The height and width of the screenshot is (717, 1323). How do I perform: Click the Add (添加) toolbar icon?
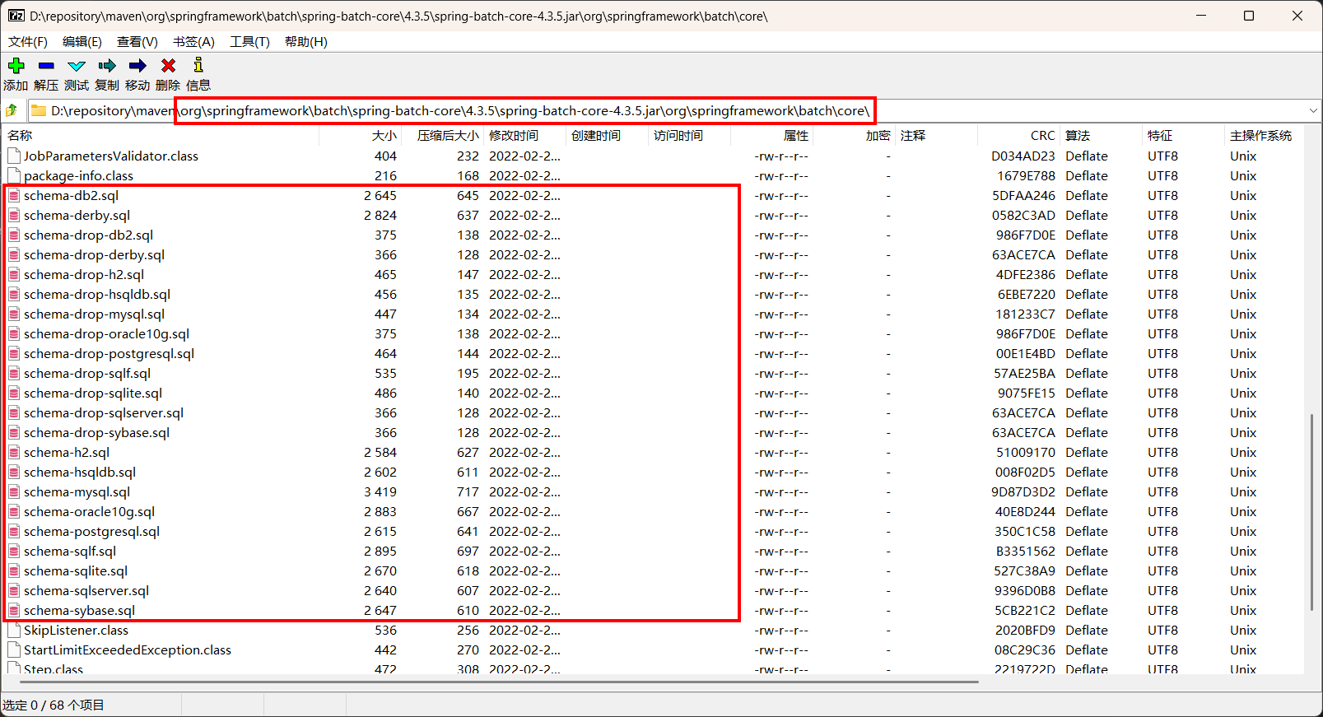click(x=16, y=66)
